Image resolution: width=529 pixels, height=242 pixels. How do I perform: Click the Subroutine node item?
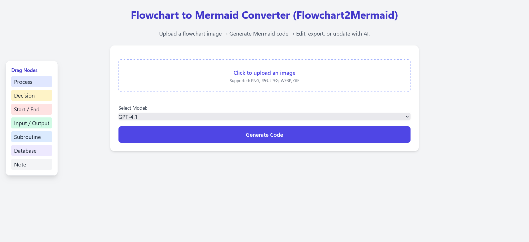(x=31, y=137)
